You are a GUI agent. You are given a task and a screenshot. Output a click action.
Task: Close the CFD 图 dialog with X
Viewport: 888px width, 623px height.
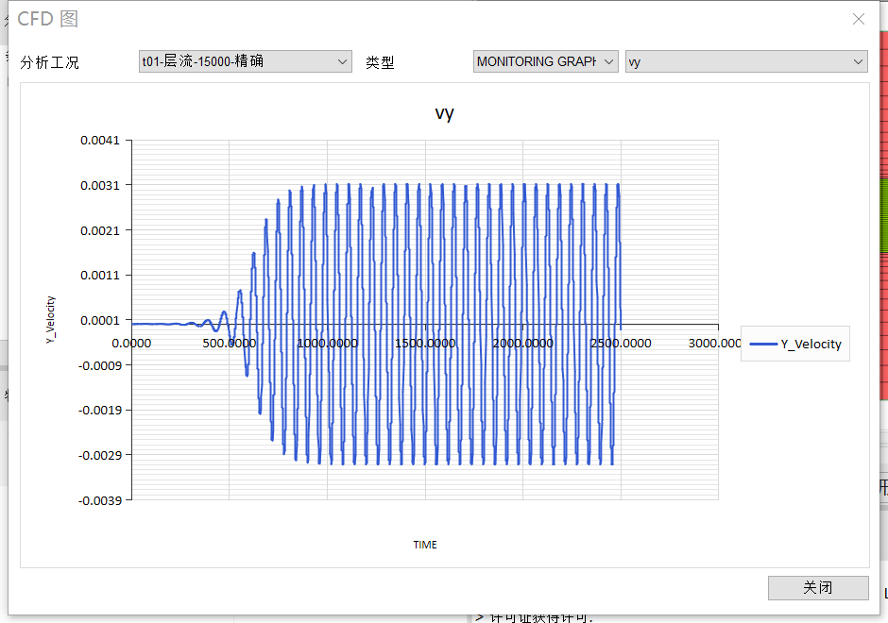click(x=859, y=19)
